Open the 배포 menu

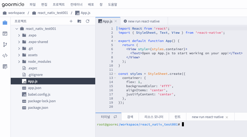point(91,5)
